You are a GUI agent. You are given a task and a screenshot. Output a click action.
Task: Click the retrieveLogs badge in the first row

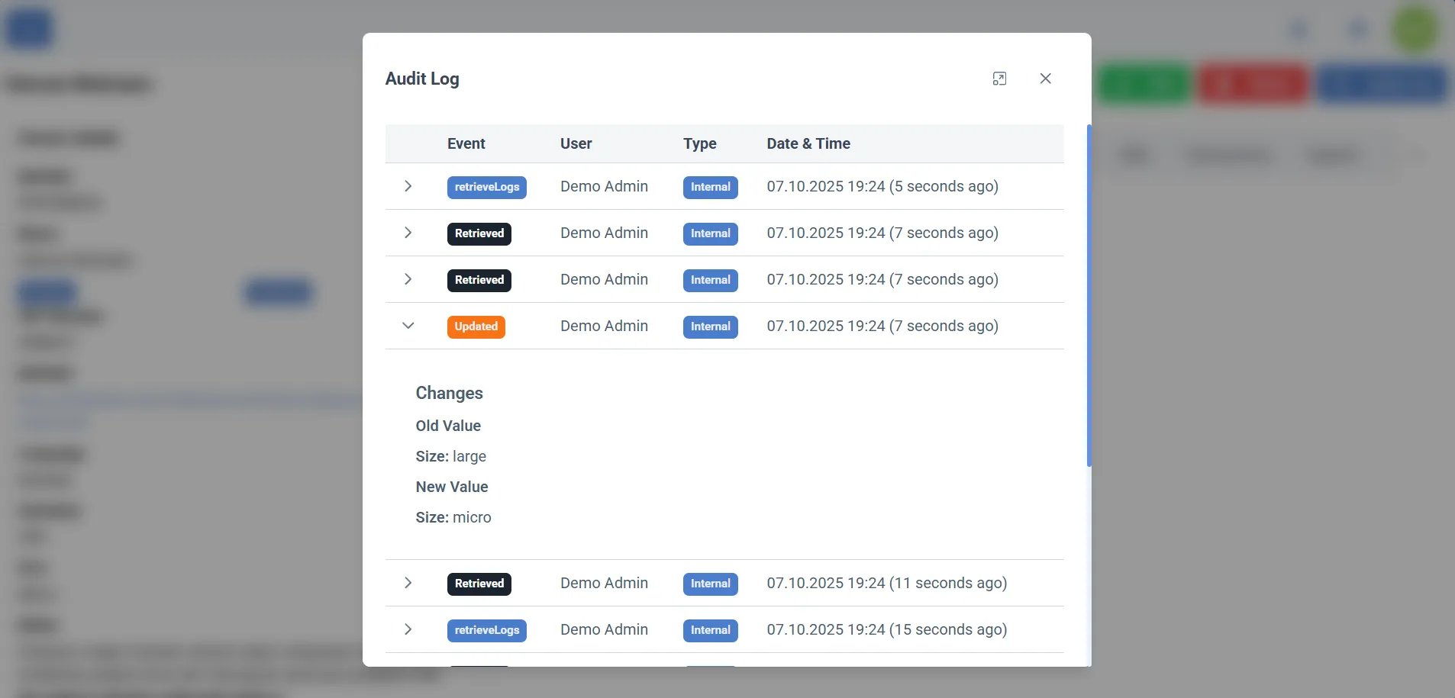(487, 187)
